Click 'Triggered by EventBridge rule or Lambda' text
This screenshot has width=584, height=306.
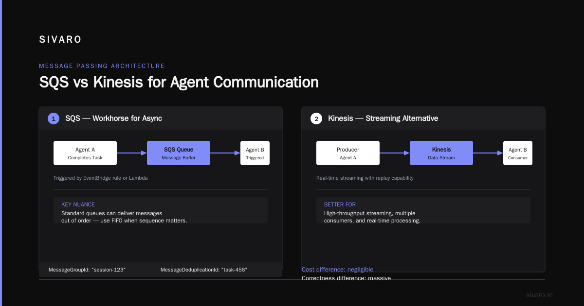[101, 178]
